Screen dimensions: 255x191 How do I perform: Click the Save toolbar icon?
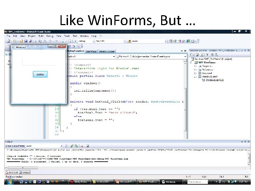pyautogui.click(x=26, y=41)
